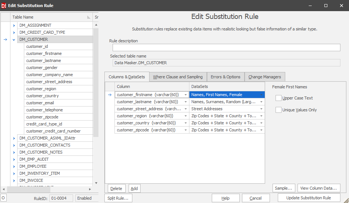The height and width of the screenshot is (203, 349).
Task: Expand DM_CREDIT_CARD_TYPE table node
Action: 14,32
